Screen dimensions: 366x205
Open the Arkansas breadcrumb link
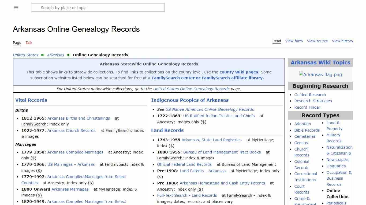point(55,55)
